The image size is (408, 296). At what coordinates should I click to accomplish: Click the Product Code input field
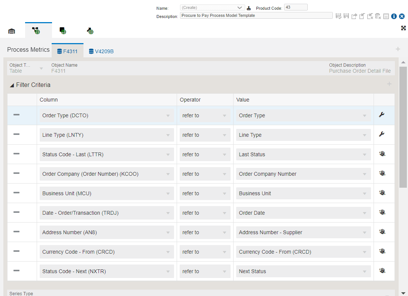click(x=296, y=7)
